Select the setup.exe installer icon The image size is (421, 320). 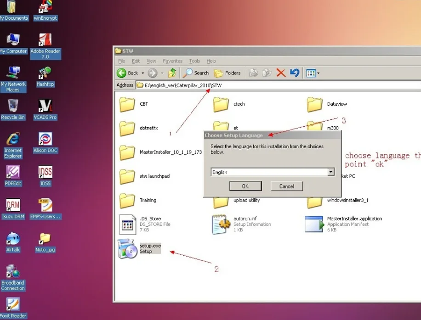click(x=127, y=249)
